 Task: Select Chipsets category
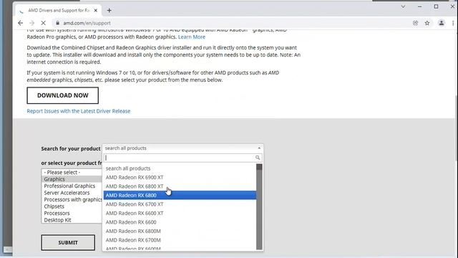pos(72,206)
